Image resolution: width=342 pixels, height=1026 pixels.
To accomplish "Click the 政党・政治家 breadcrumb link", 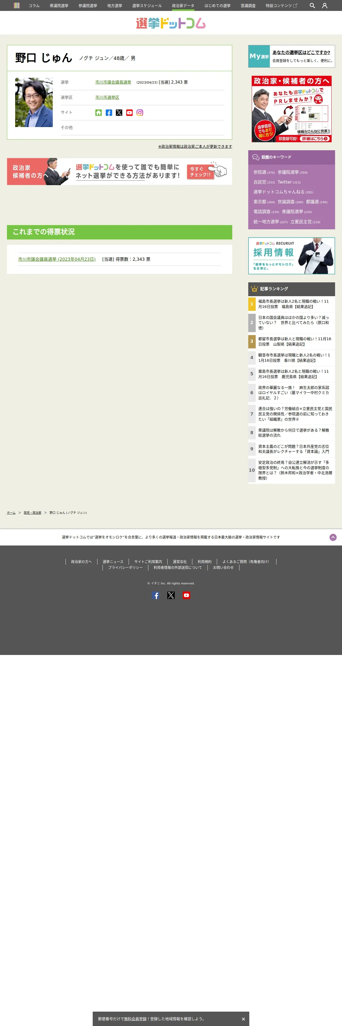I will tap(32, 513).
